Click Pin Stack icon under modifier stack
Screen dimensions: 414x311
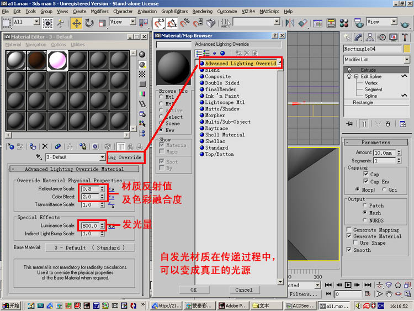[x=349, y=124]
